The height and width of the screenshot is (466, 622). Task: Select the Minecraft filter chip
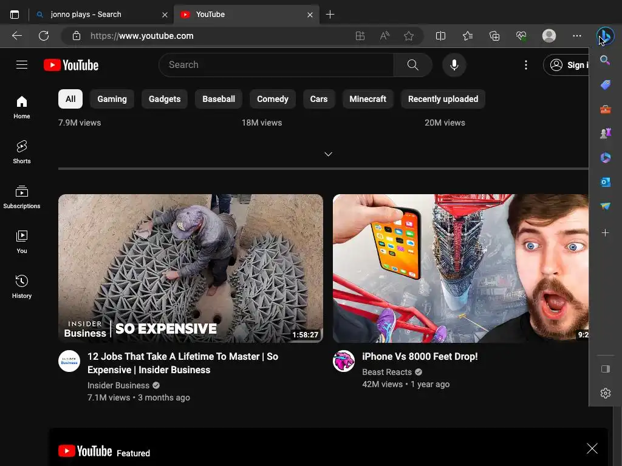[367, 99]
